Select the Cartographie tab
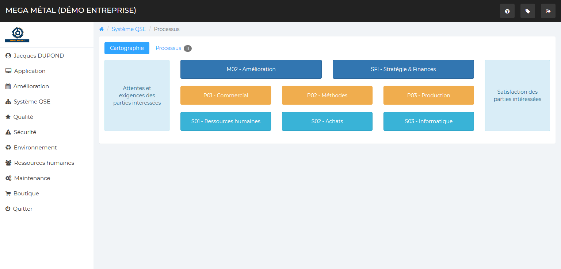The width and height of the screenshot is (561, 269). pos(127,48)
